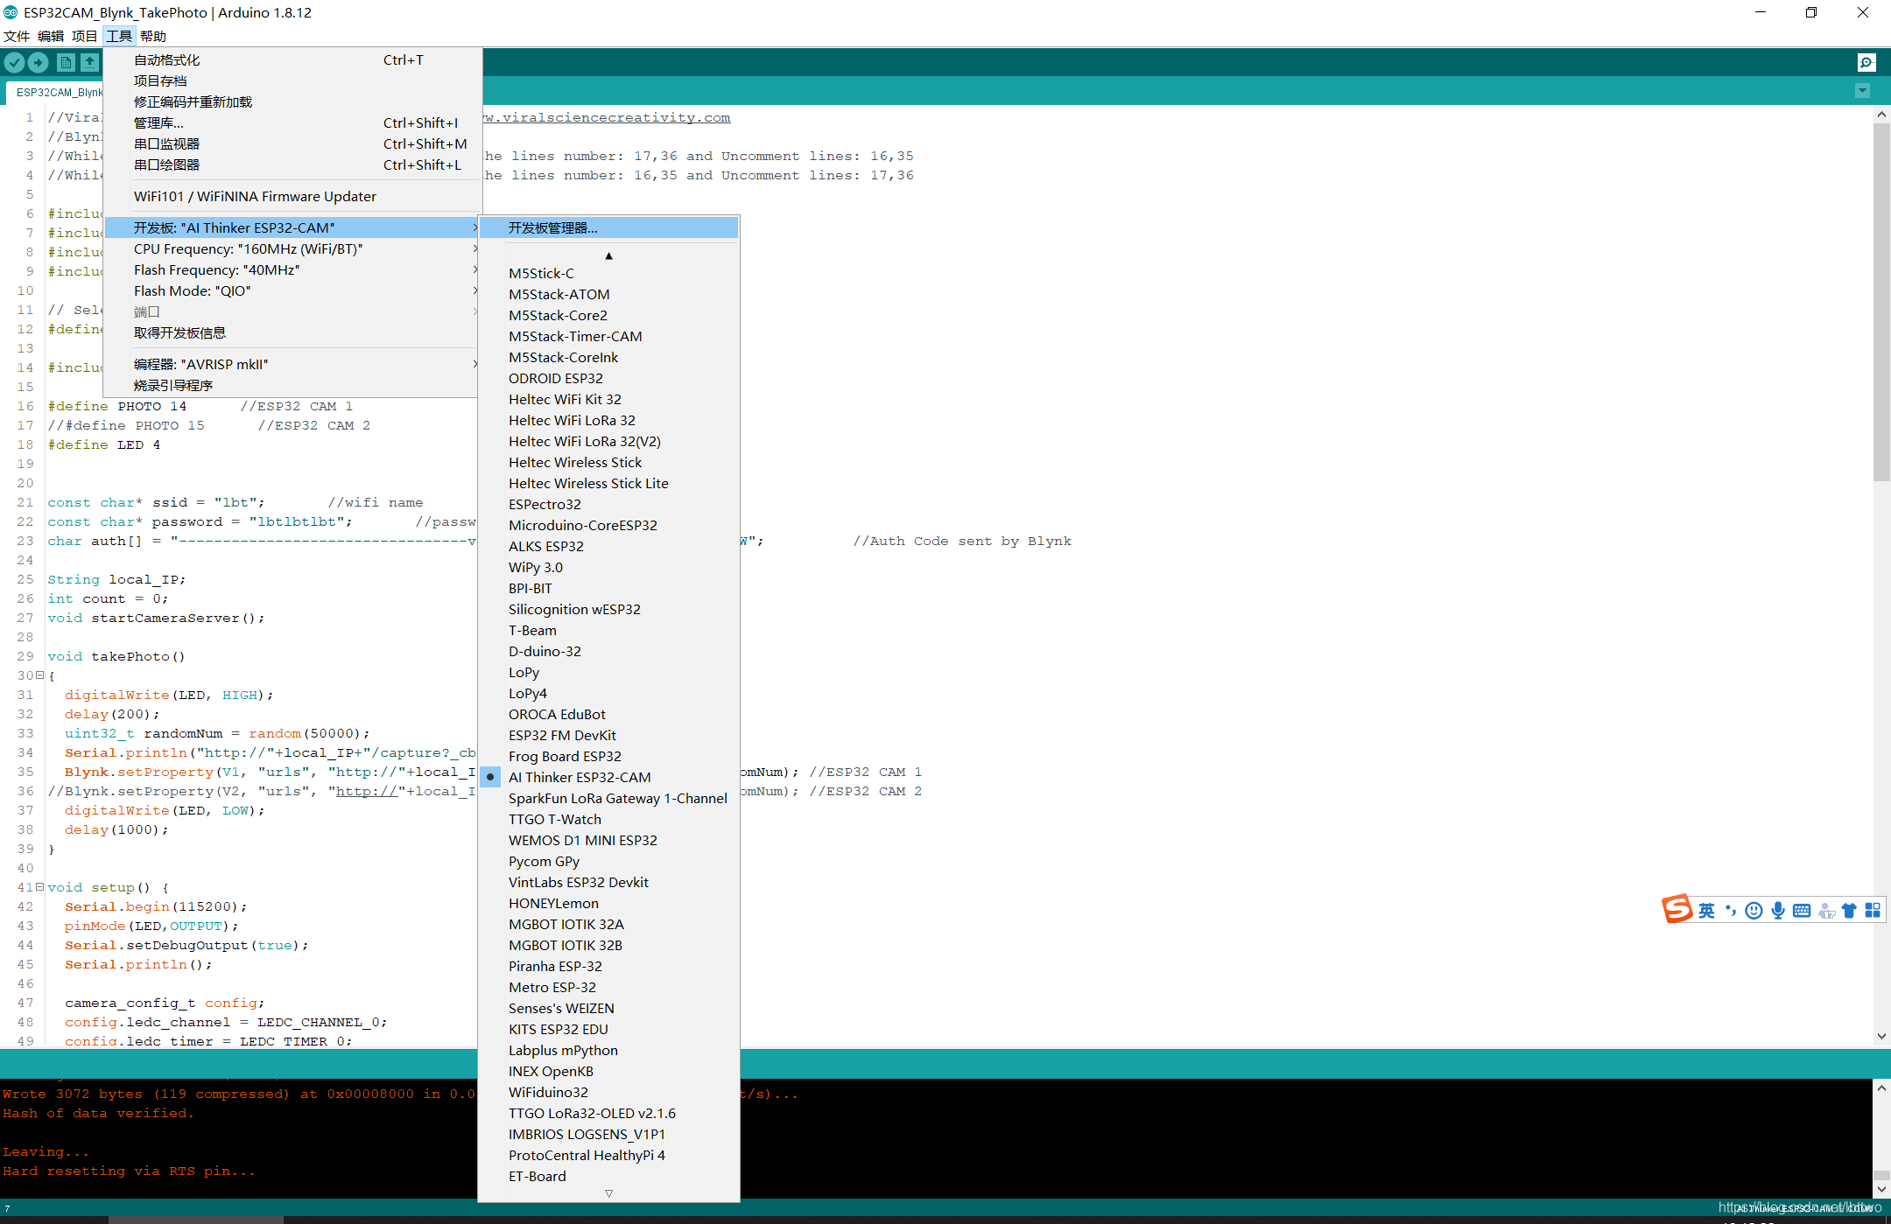This screenshot has height=1224, width=1891.
Task: Activate the microphone voice input icon
Action: click(x=1778, y=911)
